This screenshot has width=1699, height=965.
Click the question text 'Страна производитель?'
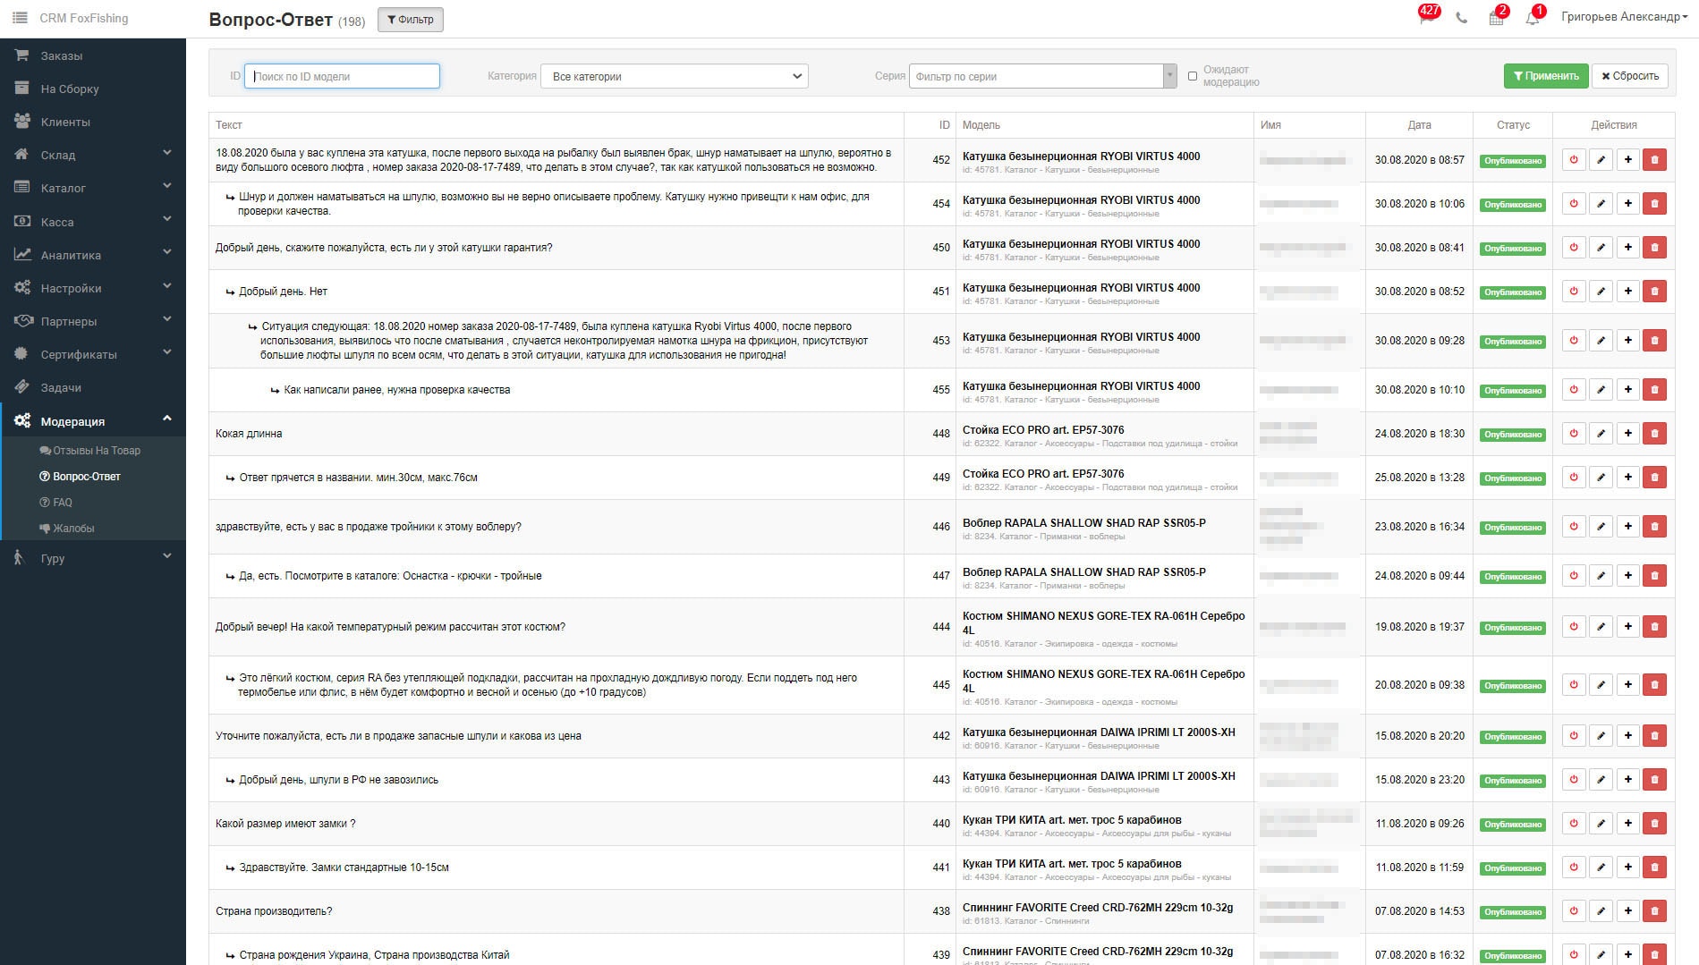point(274,911)
